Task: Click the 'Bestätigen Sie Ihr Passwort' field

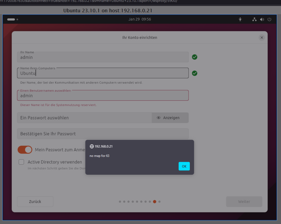Action: pos(103,134)
